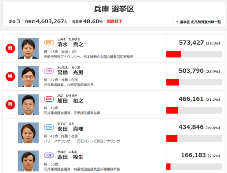Open candidate photo of 高橋光男
This screenshot has height=173, width=227.
click(x=28, y=77)
